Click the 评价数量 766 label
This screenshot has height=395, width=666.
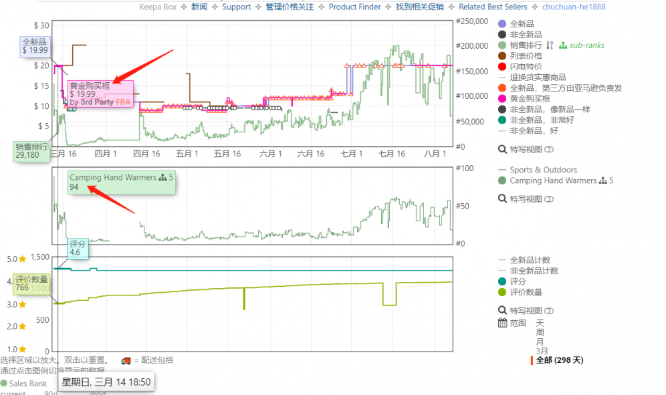click(x=32, y=284)
